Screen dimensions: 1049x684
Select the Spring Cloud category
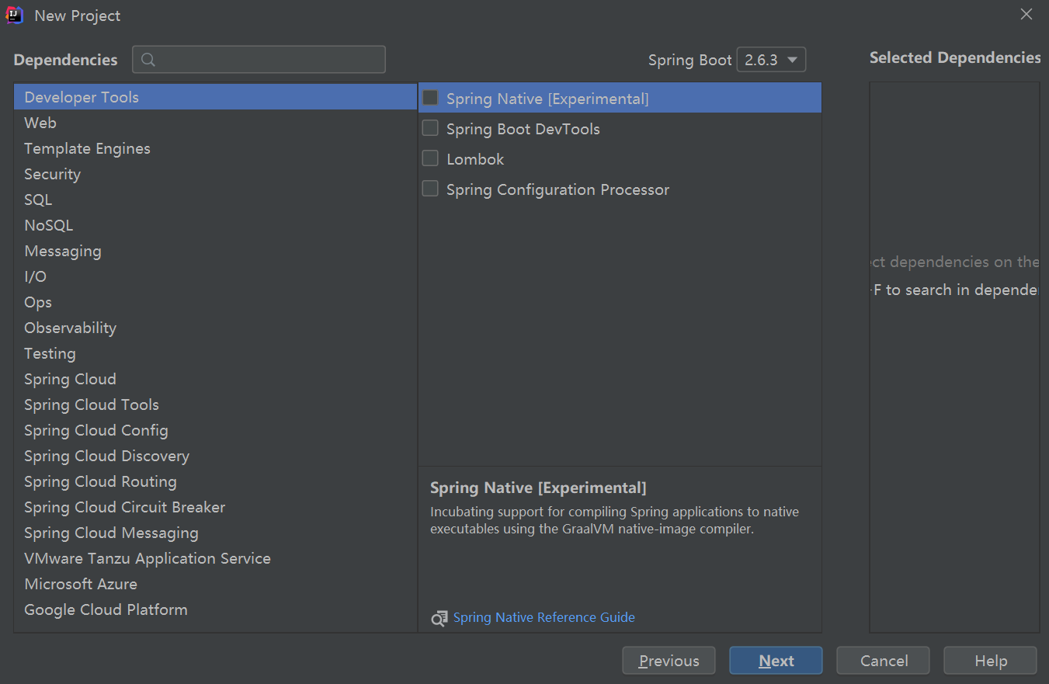(x=216, y=379)
